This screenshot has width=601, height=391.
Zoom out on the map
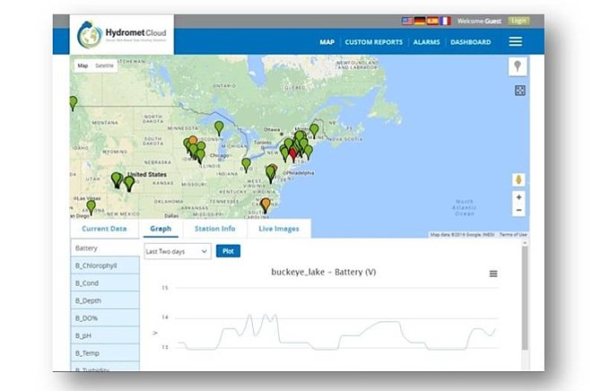[x=518, y=210]
